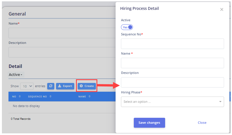Click the Save changes button

149,123
